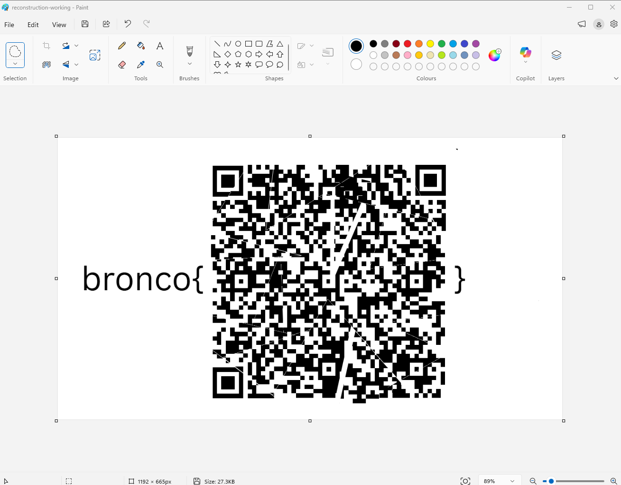Select the Pencil tool
Image resolution: width=621 pixels, height=485 pixels.
[x=122, y=46]
